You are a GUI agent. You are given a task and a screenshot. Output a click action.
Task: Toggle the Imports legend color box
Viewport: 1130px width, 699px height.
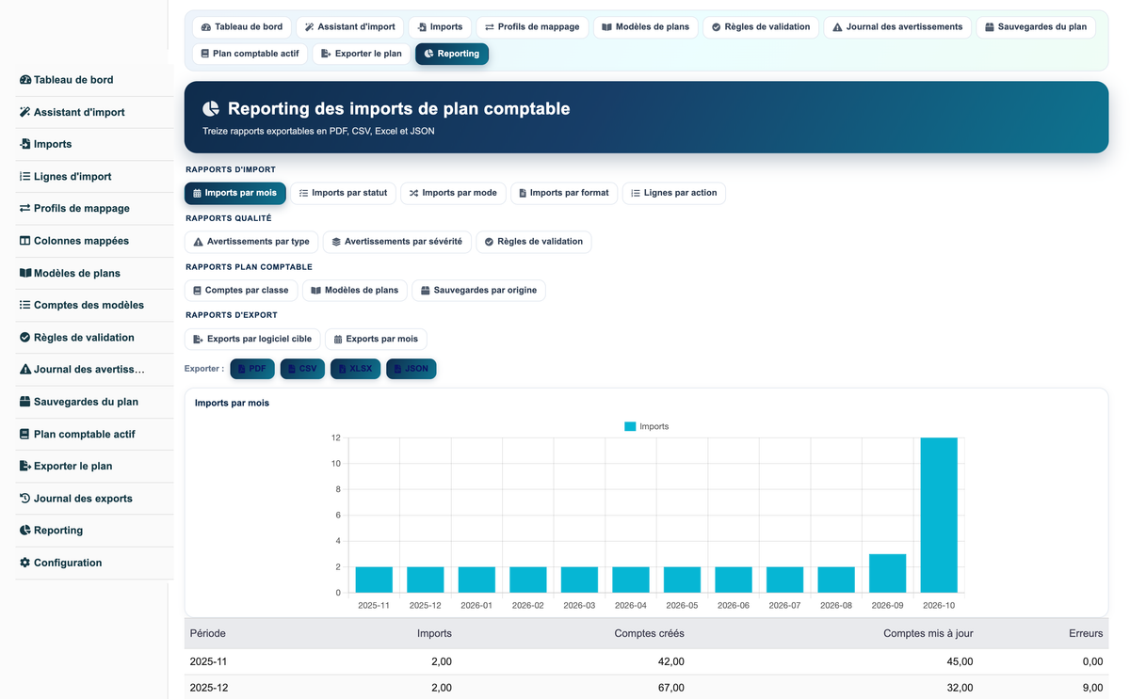coord(630,426)
